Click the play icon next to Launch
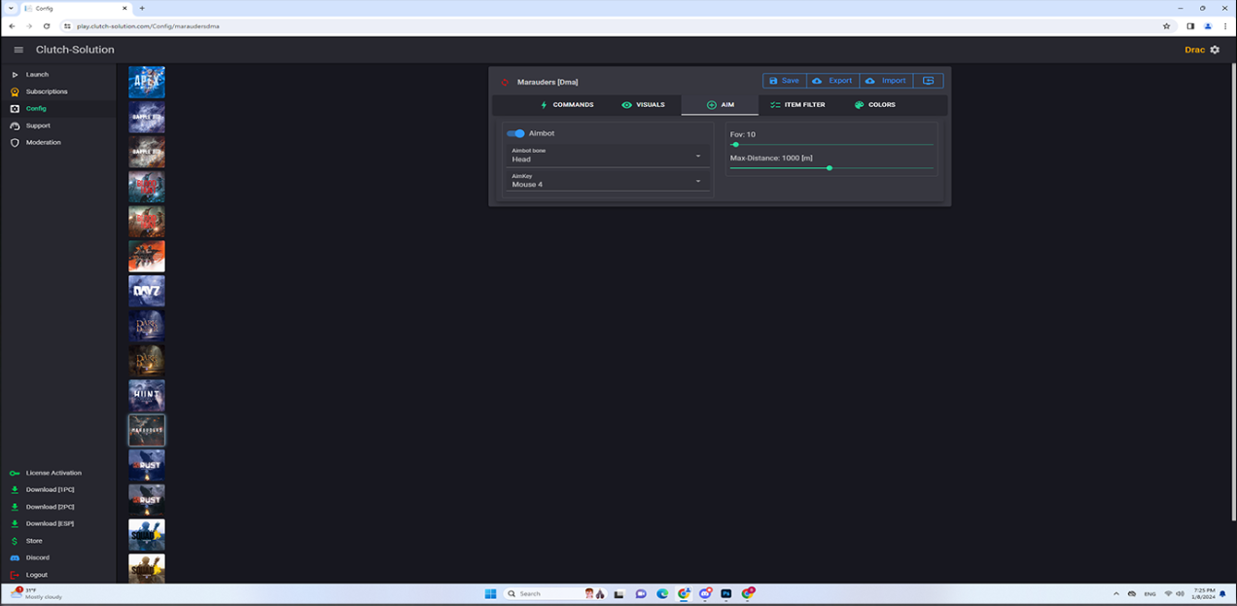This screenshot has width=1237, height=606. tap(15, 75)
